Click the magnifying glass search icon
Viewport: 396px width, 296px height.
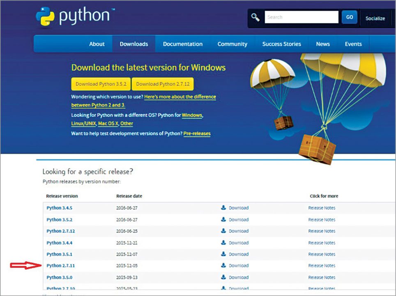(x=256, y=17)
